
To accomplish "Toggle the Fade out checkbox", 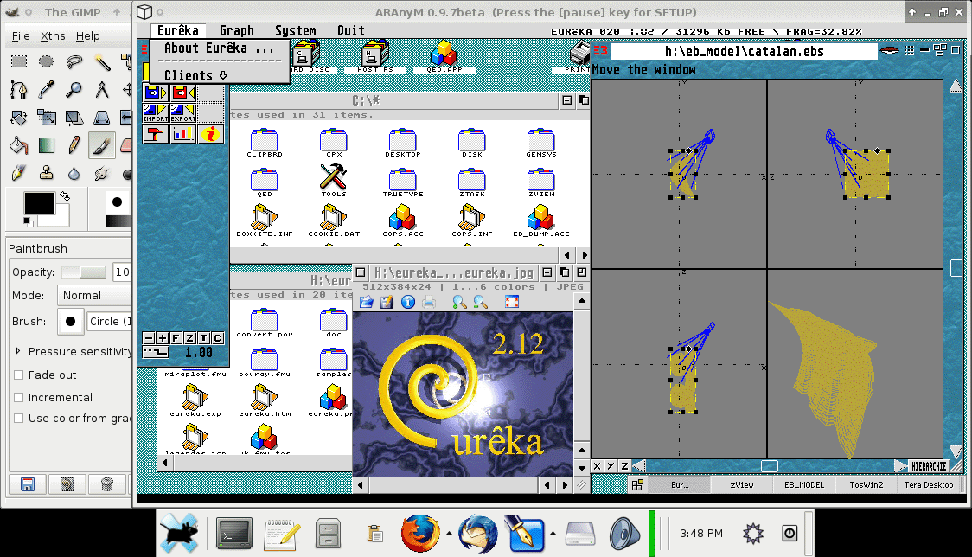I will tap(19, 375).
